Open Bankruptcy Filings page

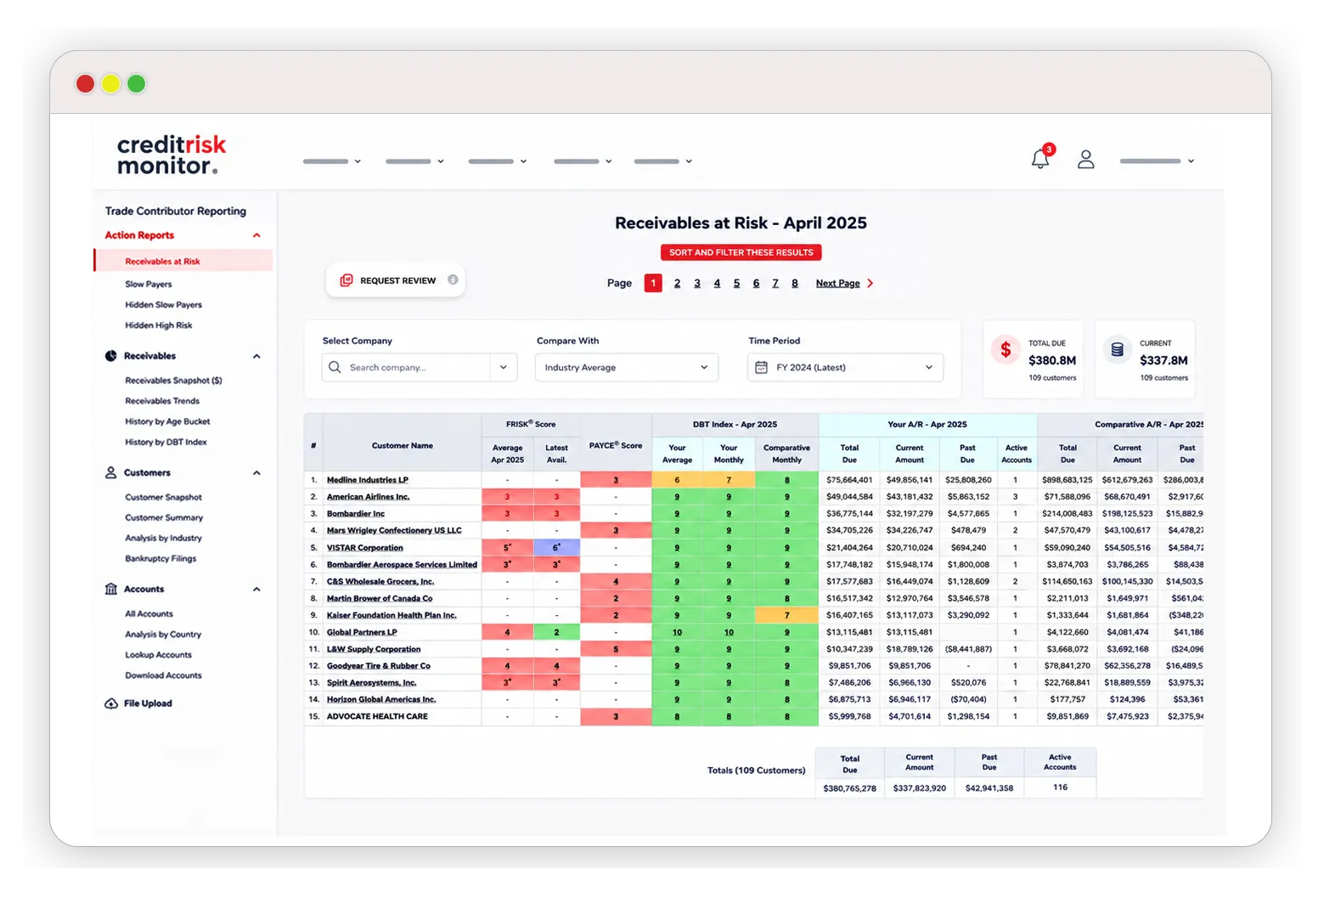point(161,558)
